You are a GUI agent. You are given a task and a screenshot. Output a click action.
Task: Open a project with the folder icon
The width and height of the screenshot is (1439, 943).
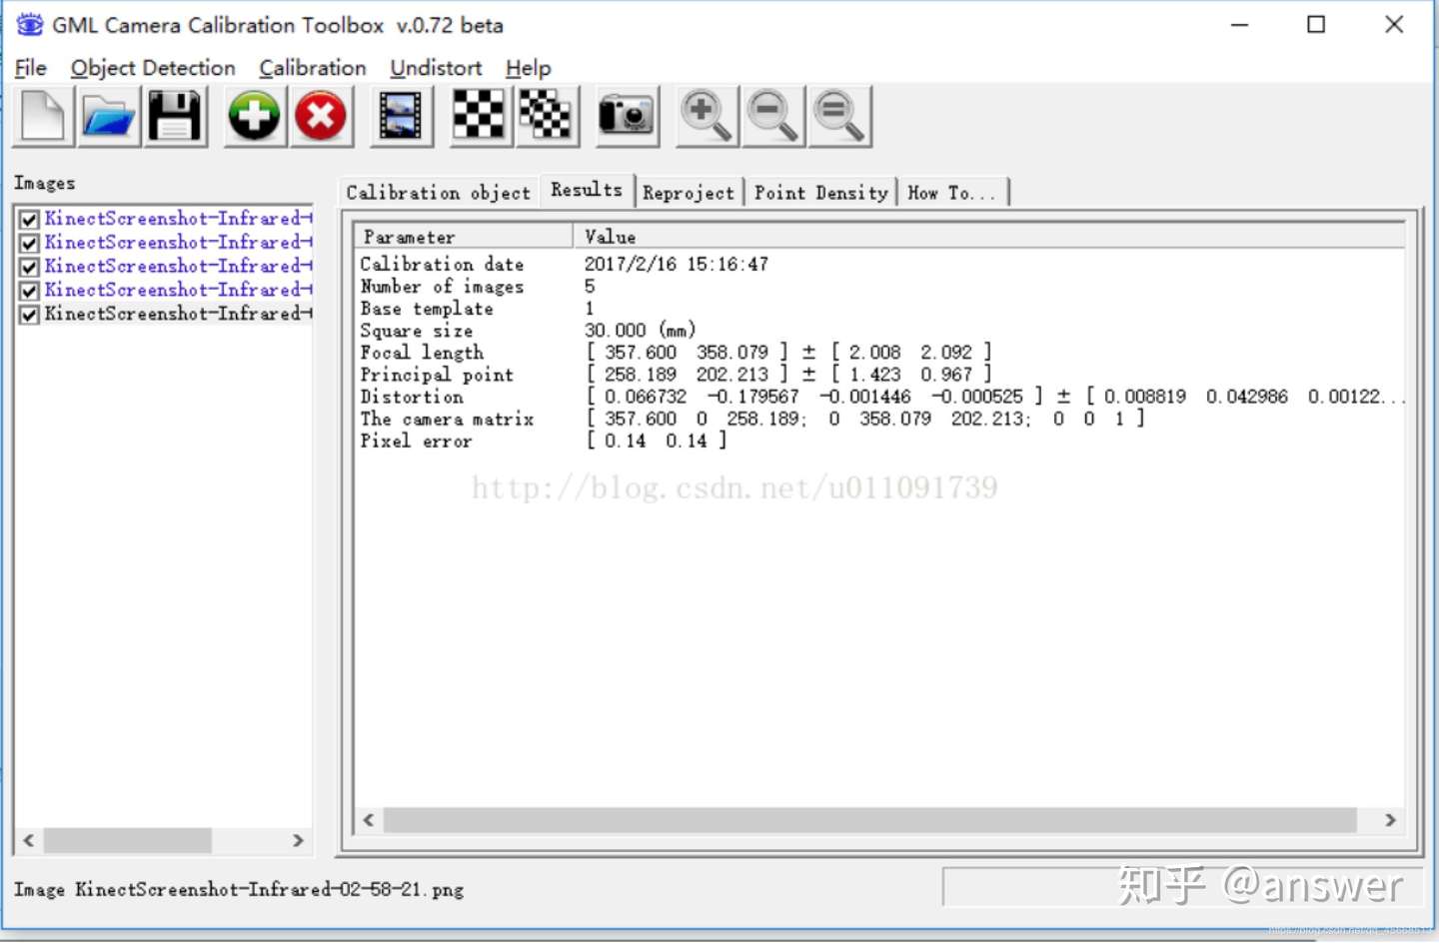[x=109, y=116]
